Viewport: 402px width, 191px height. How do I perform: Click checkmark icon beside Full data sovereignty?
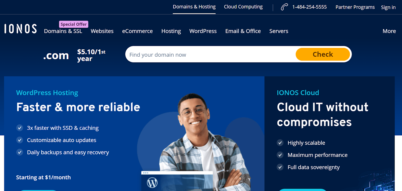point(280,167)
